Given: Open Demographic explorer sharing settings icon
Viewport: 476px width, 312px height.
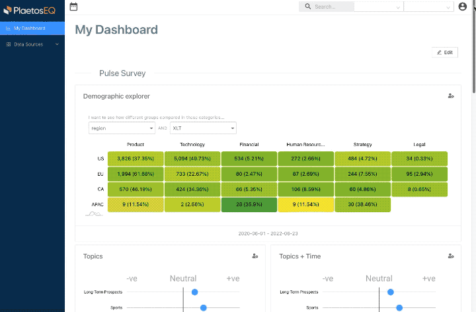Looking at the screenshot, I should point(451,96).
